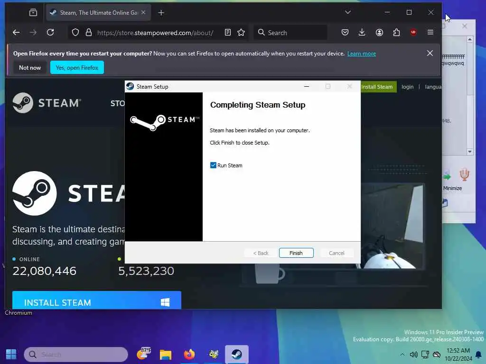The height and width of the screenshot is (364, 486).
Task: Open the Firefox account icon
Action: click(x=379, y=33)
